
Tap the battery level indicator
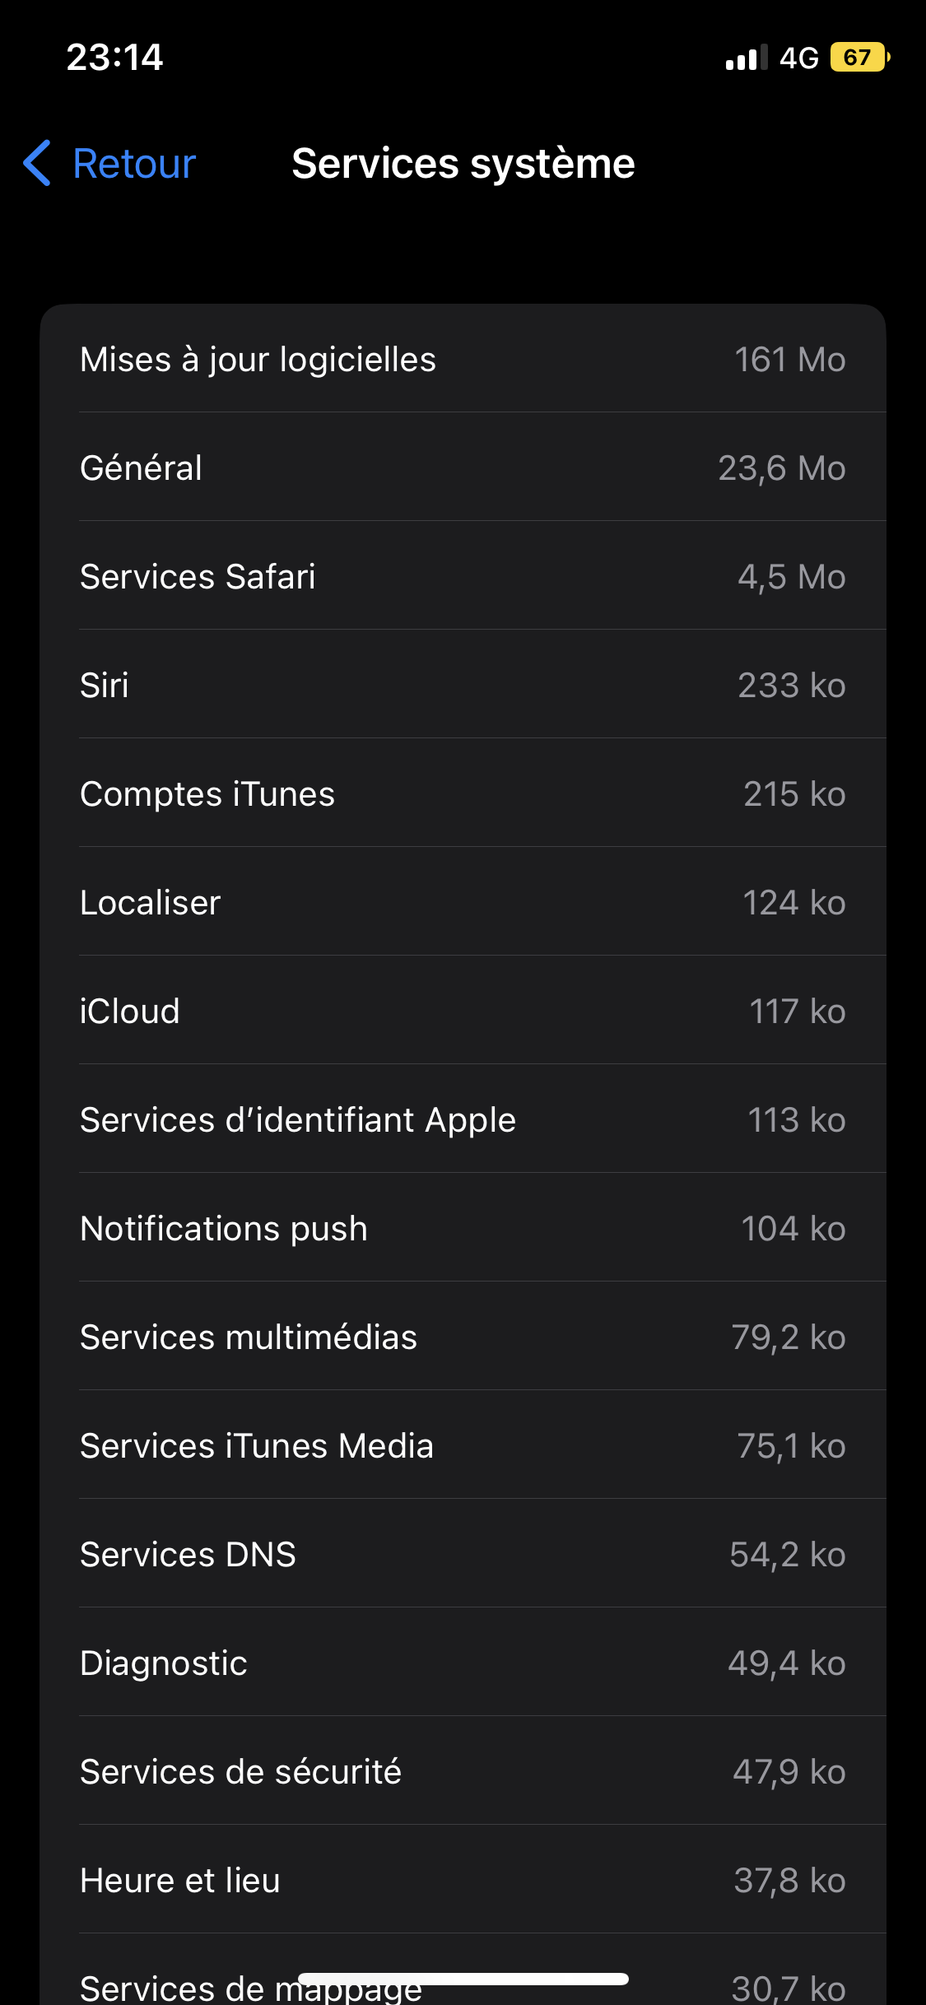[x=859, y=58]
